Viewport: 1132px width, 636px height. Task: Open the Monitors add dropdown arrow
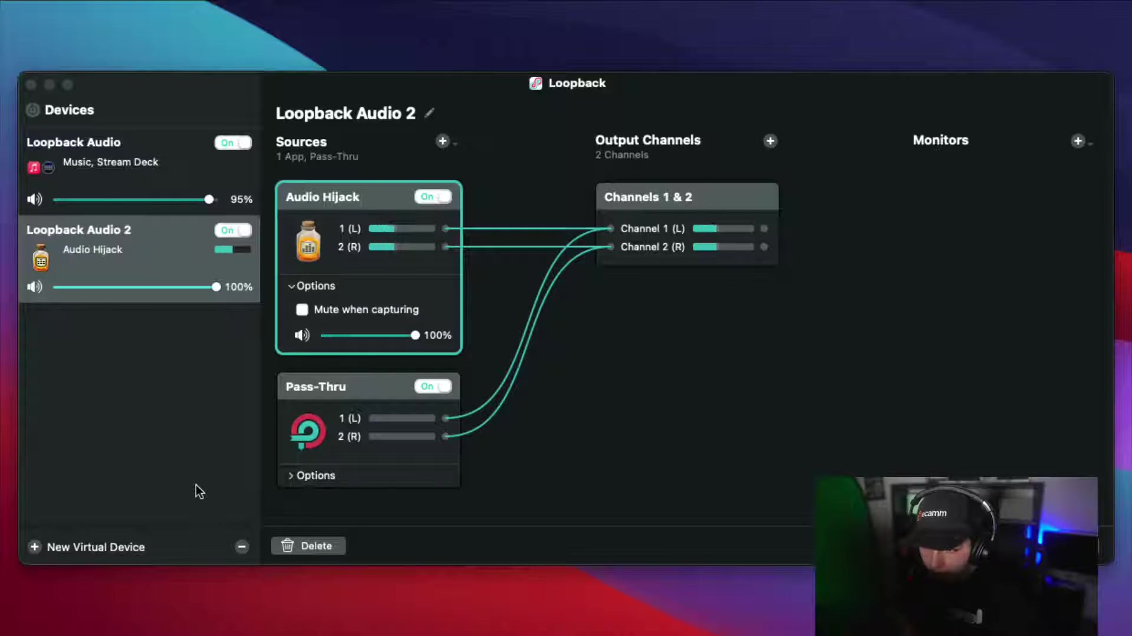[x=1091, y=144]
